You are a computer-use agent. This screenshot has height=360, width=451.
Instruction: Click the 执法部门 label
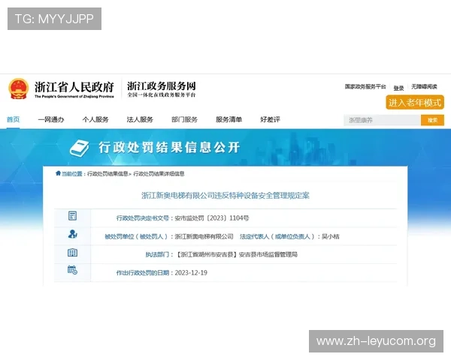pos(157,254)
